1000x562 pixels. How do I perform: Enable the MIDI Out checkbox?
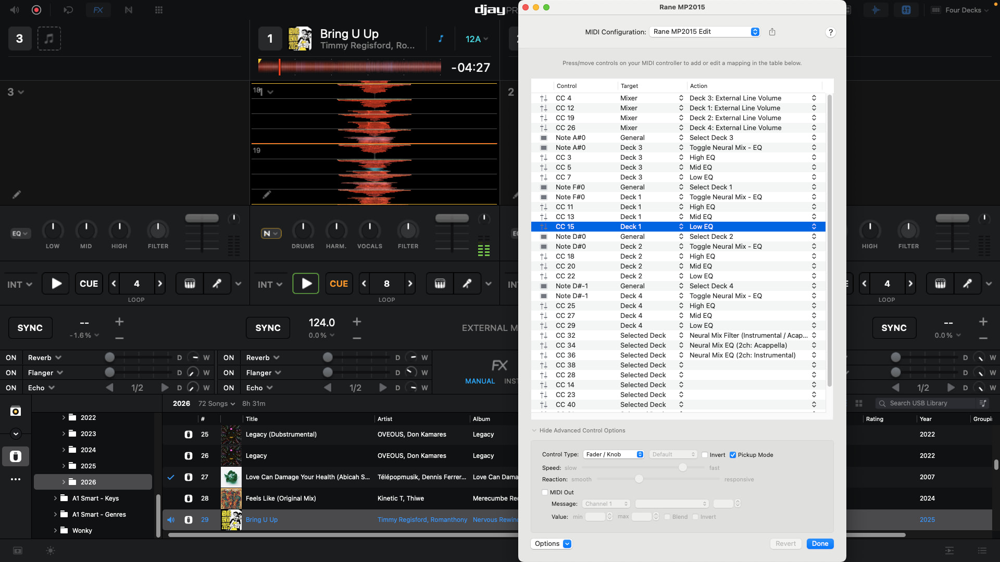click(x=545, y=492)
